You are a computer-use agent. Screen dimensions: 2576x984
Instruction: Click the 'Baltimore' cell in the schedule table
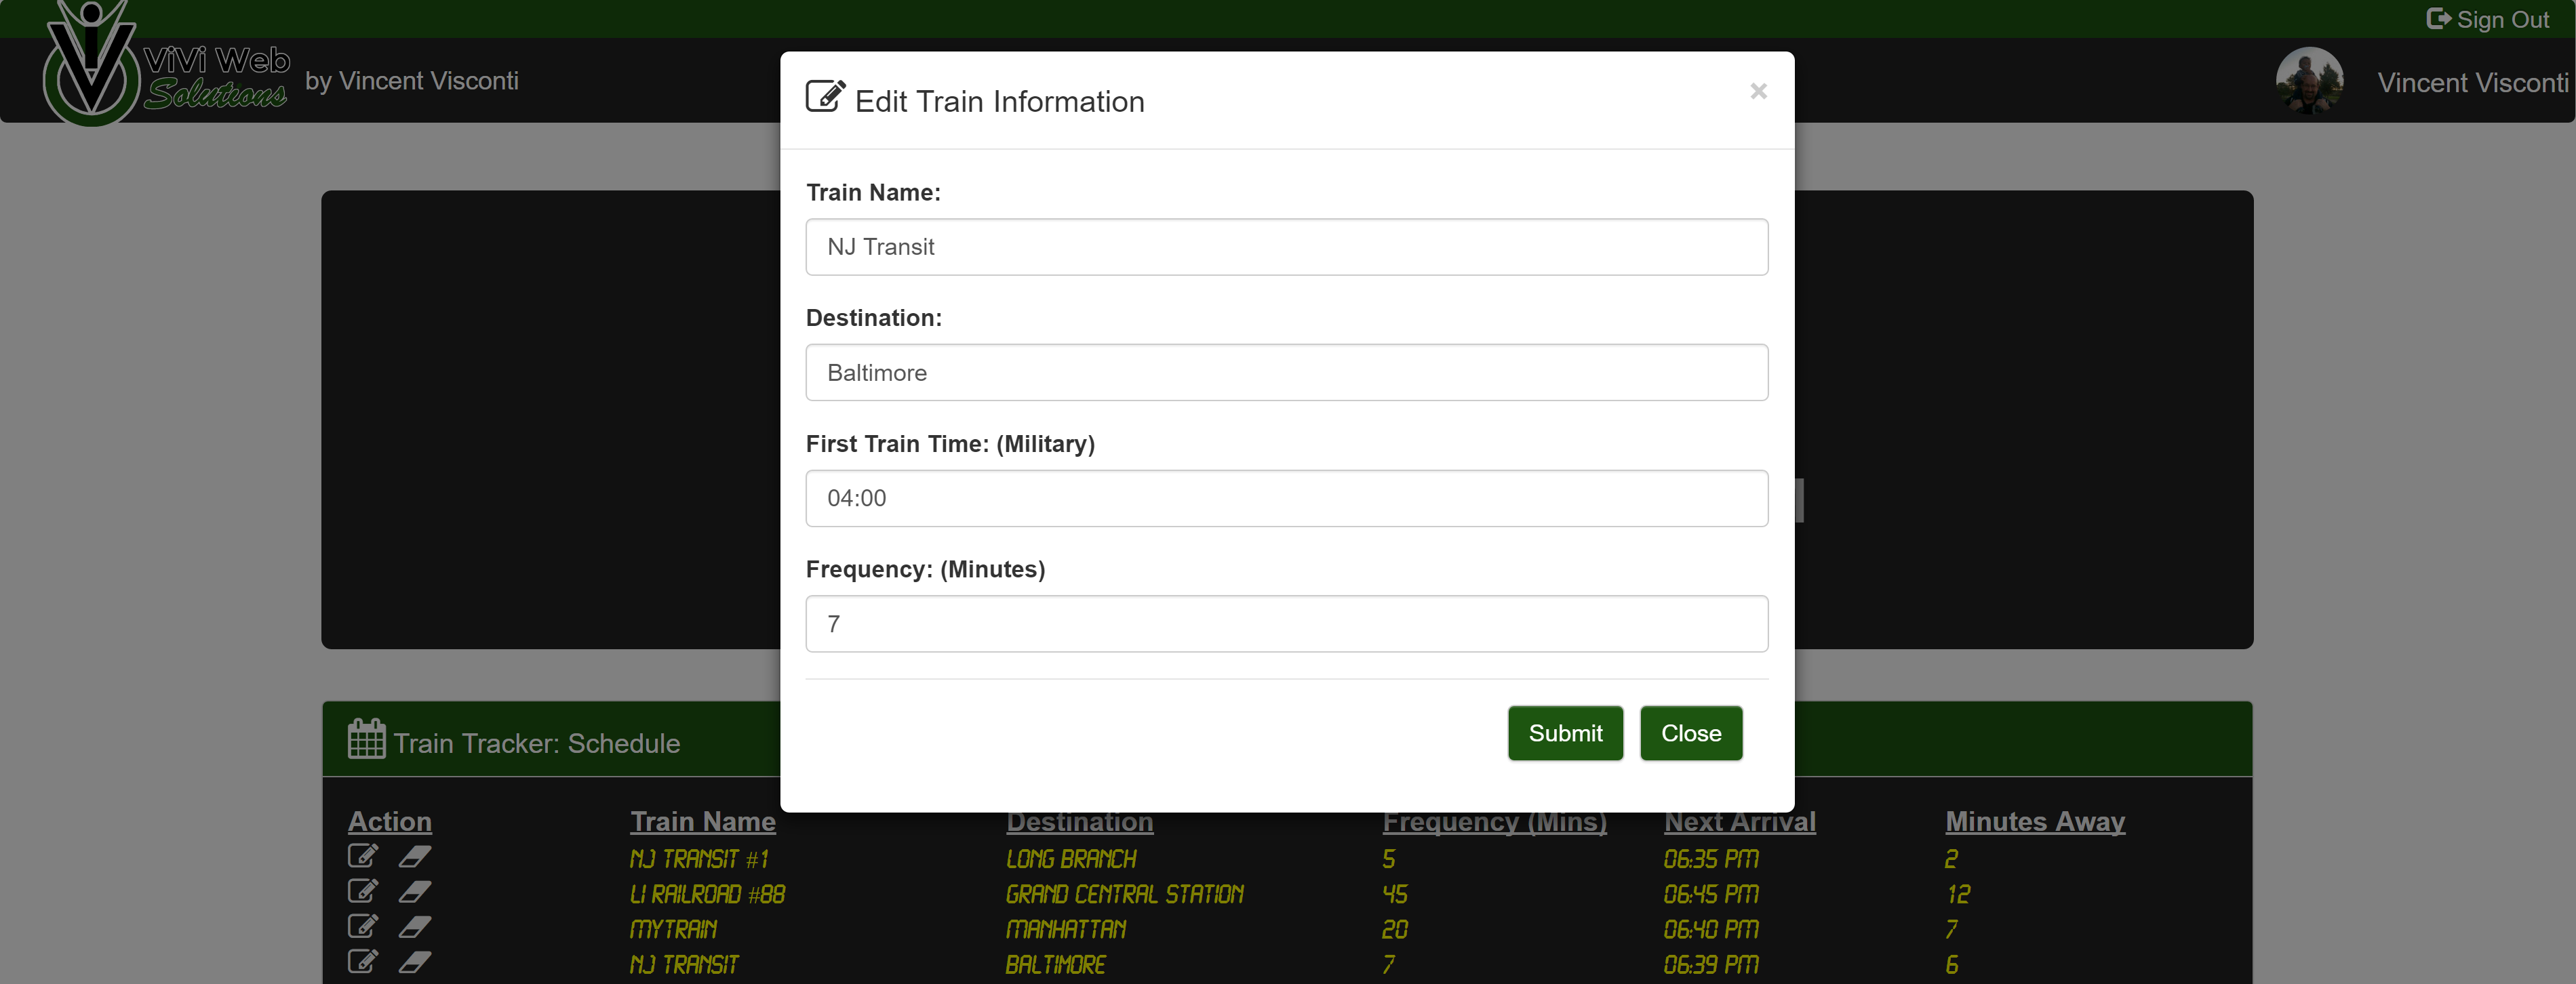point(1056,964)
